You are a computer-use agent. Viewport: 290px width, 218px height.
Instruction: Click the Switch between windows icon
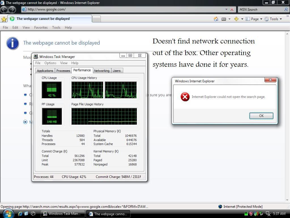[x=33, y=213]
